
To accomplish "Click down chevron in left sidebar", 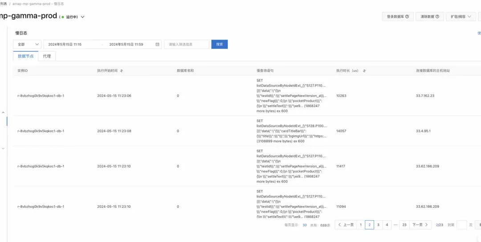I will [x=4, y=149].
